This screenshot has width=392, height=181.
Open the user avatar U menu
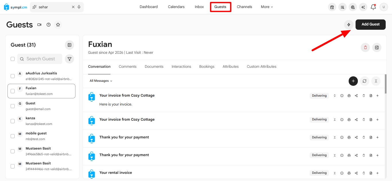[384, 7]
